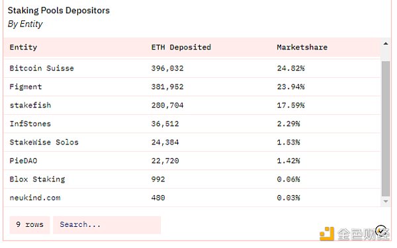Select the StakeWise Solos row

[x=192, y=142]
